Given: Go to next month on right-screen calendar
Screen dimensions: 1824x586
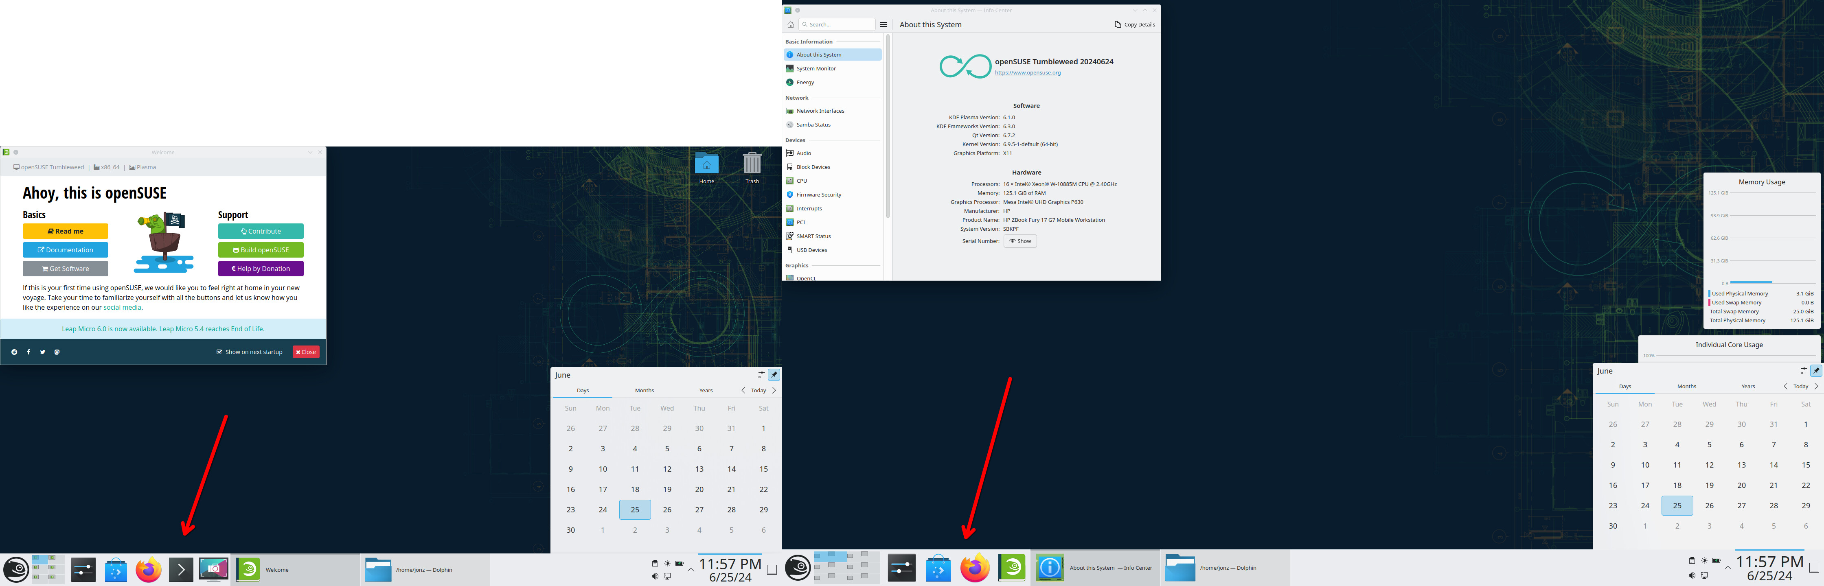Looking at the screenshot, I should [1816, 387].
